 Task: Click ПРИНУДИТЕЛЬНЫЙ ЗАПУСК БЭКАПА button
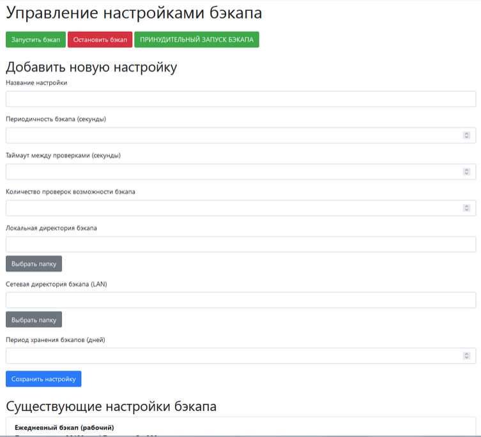coord(197,40)
